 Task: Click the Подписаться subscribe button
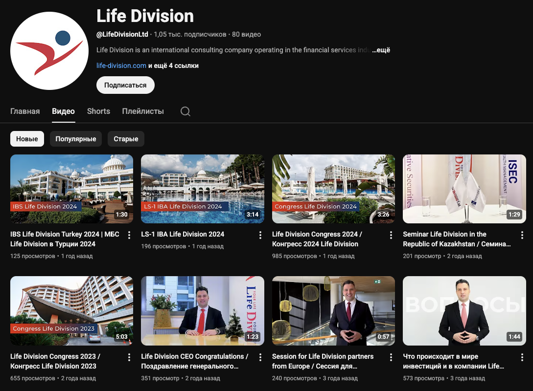tap(125, 85)
